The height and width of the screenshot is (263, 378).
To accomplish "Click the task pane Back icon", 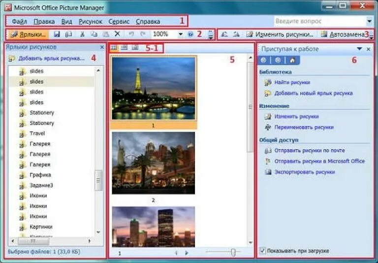I will pyautogui.click(x=263, y=60).
